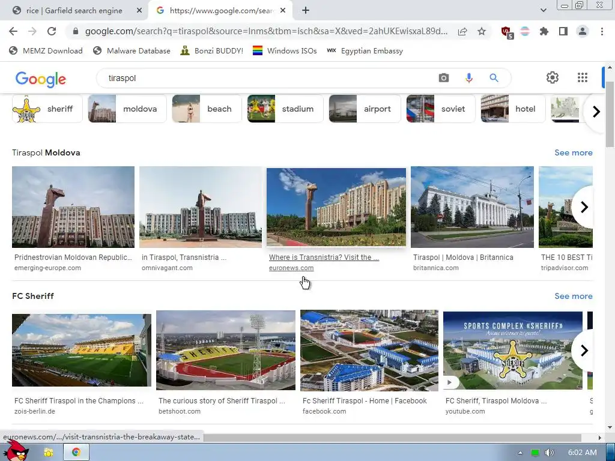This screenshot has height=461, width=615.
Task: Select the google.com search tab
Action: point(220,11)
